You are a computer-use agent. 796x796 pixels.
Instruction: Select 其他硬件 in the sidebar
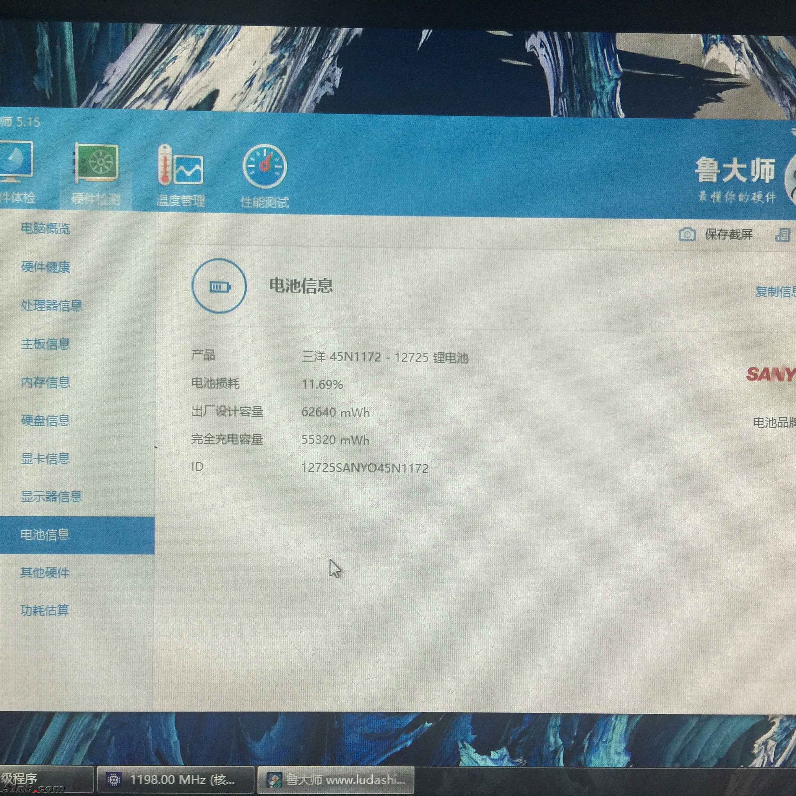click(x=45, y=573)
